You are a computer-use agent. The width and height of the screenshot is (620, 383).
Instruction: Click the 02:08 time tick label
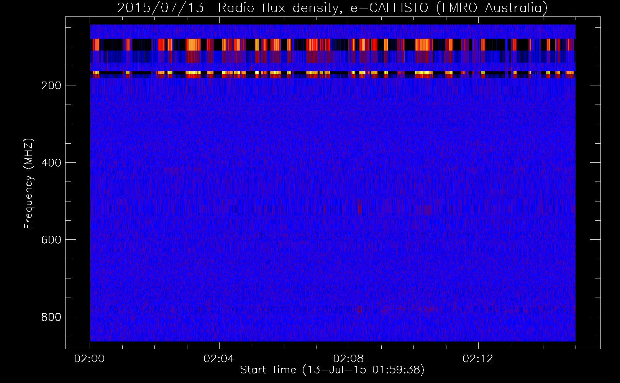point(349,359)
